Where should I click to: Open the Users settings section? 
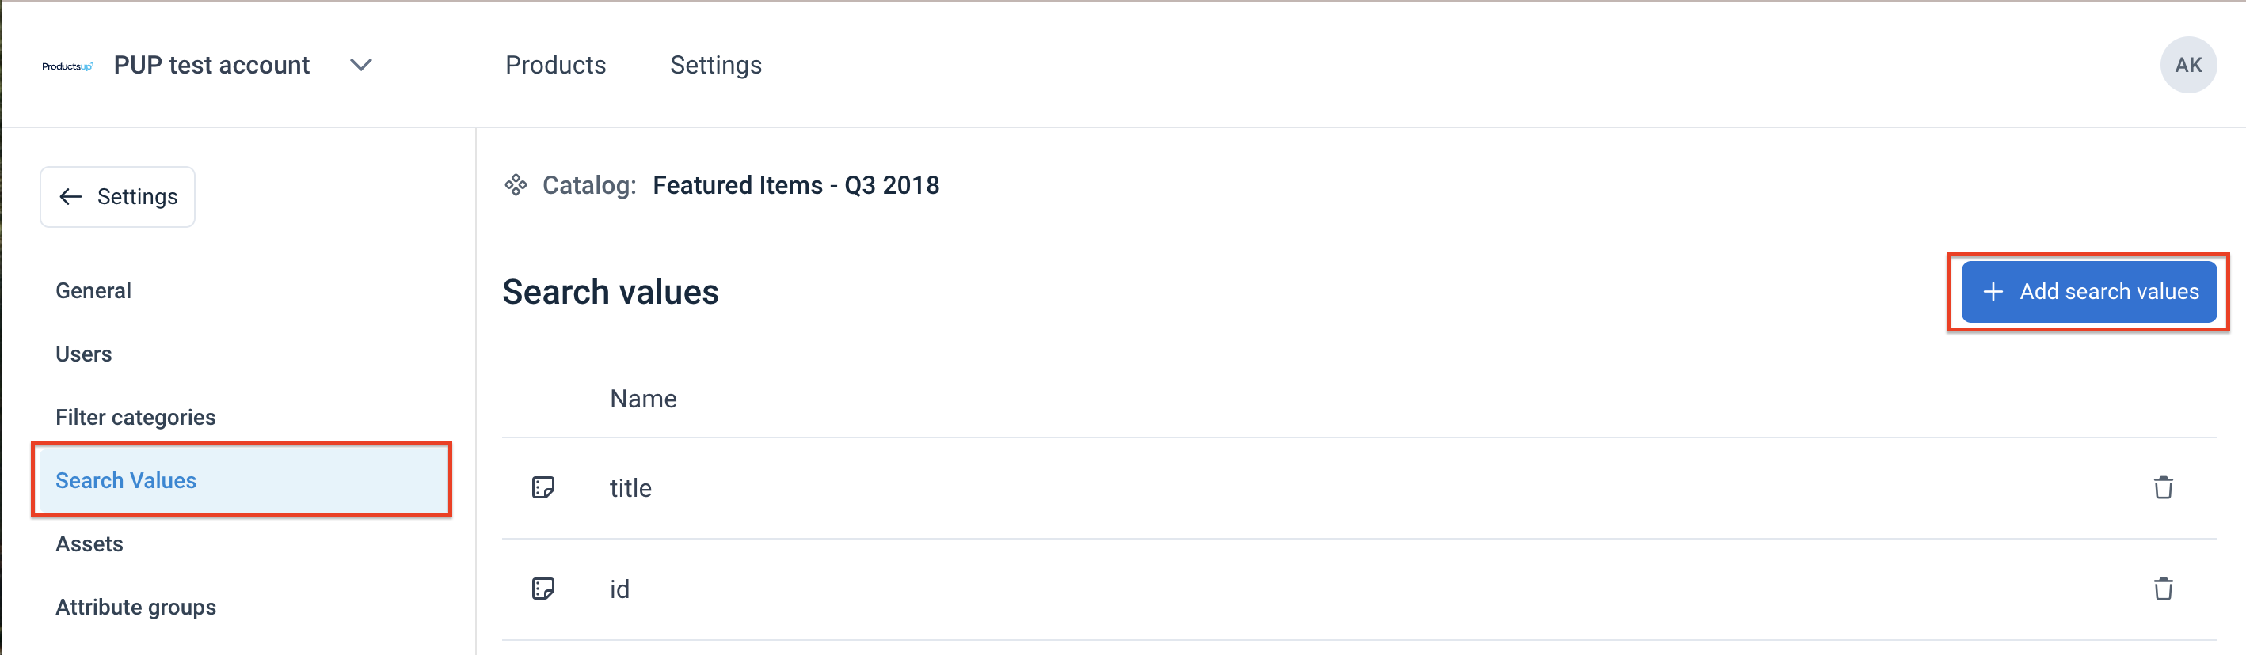coord(83,354)
